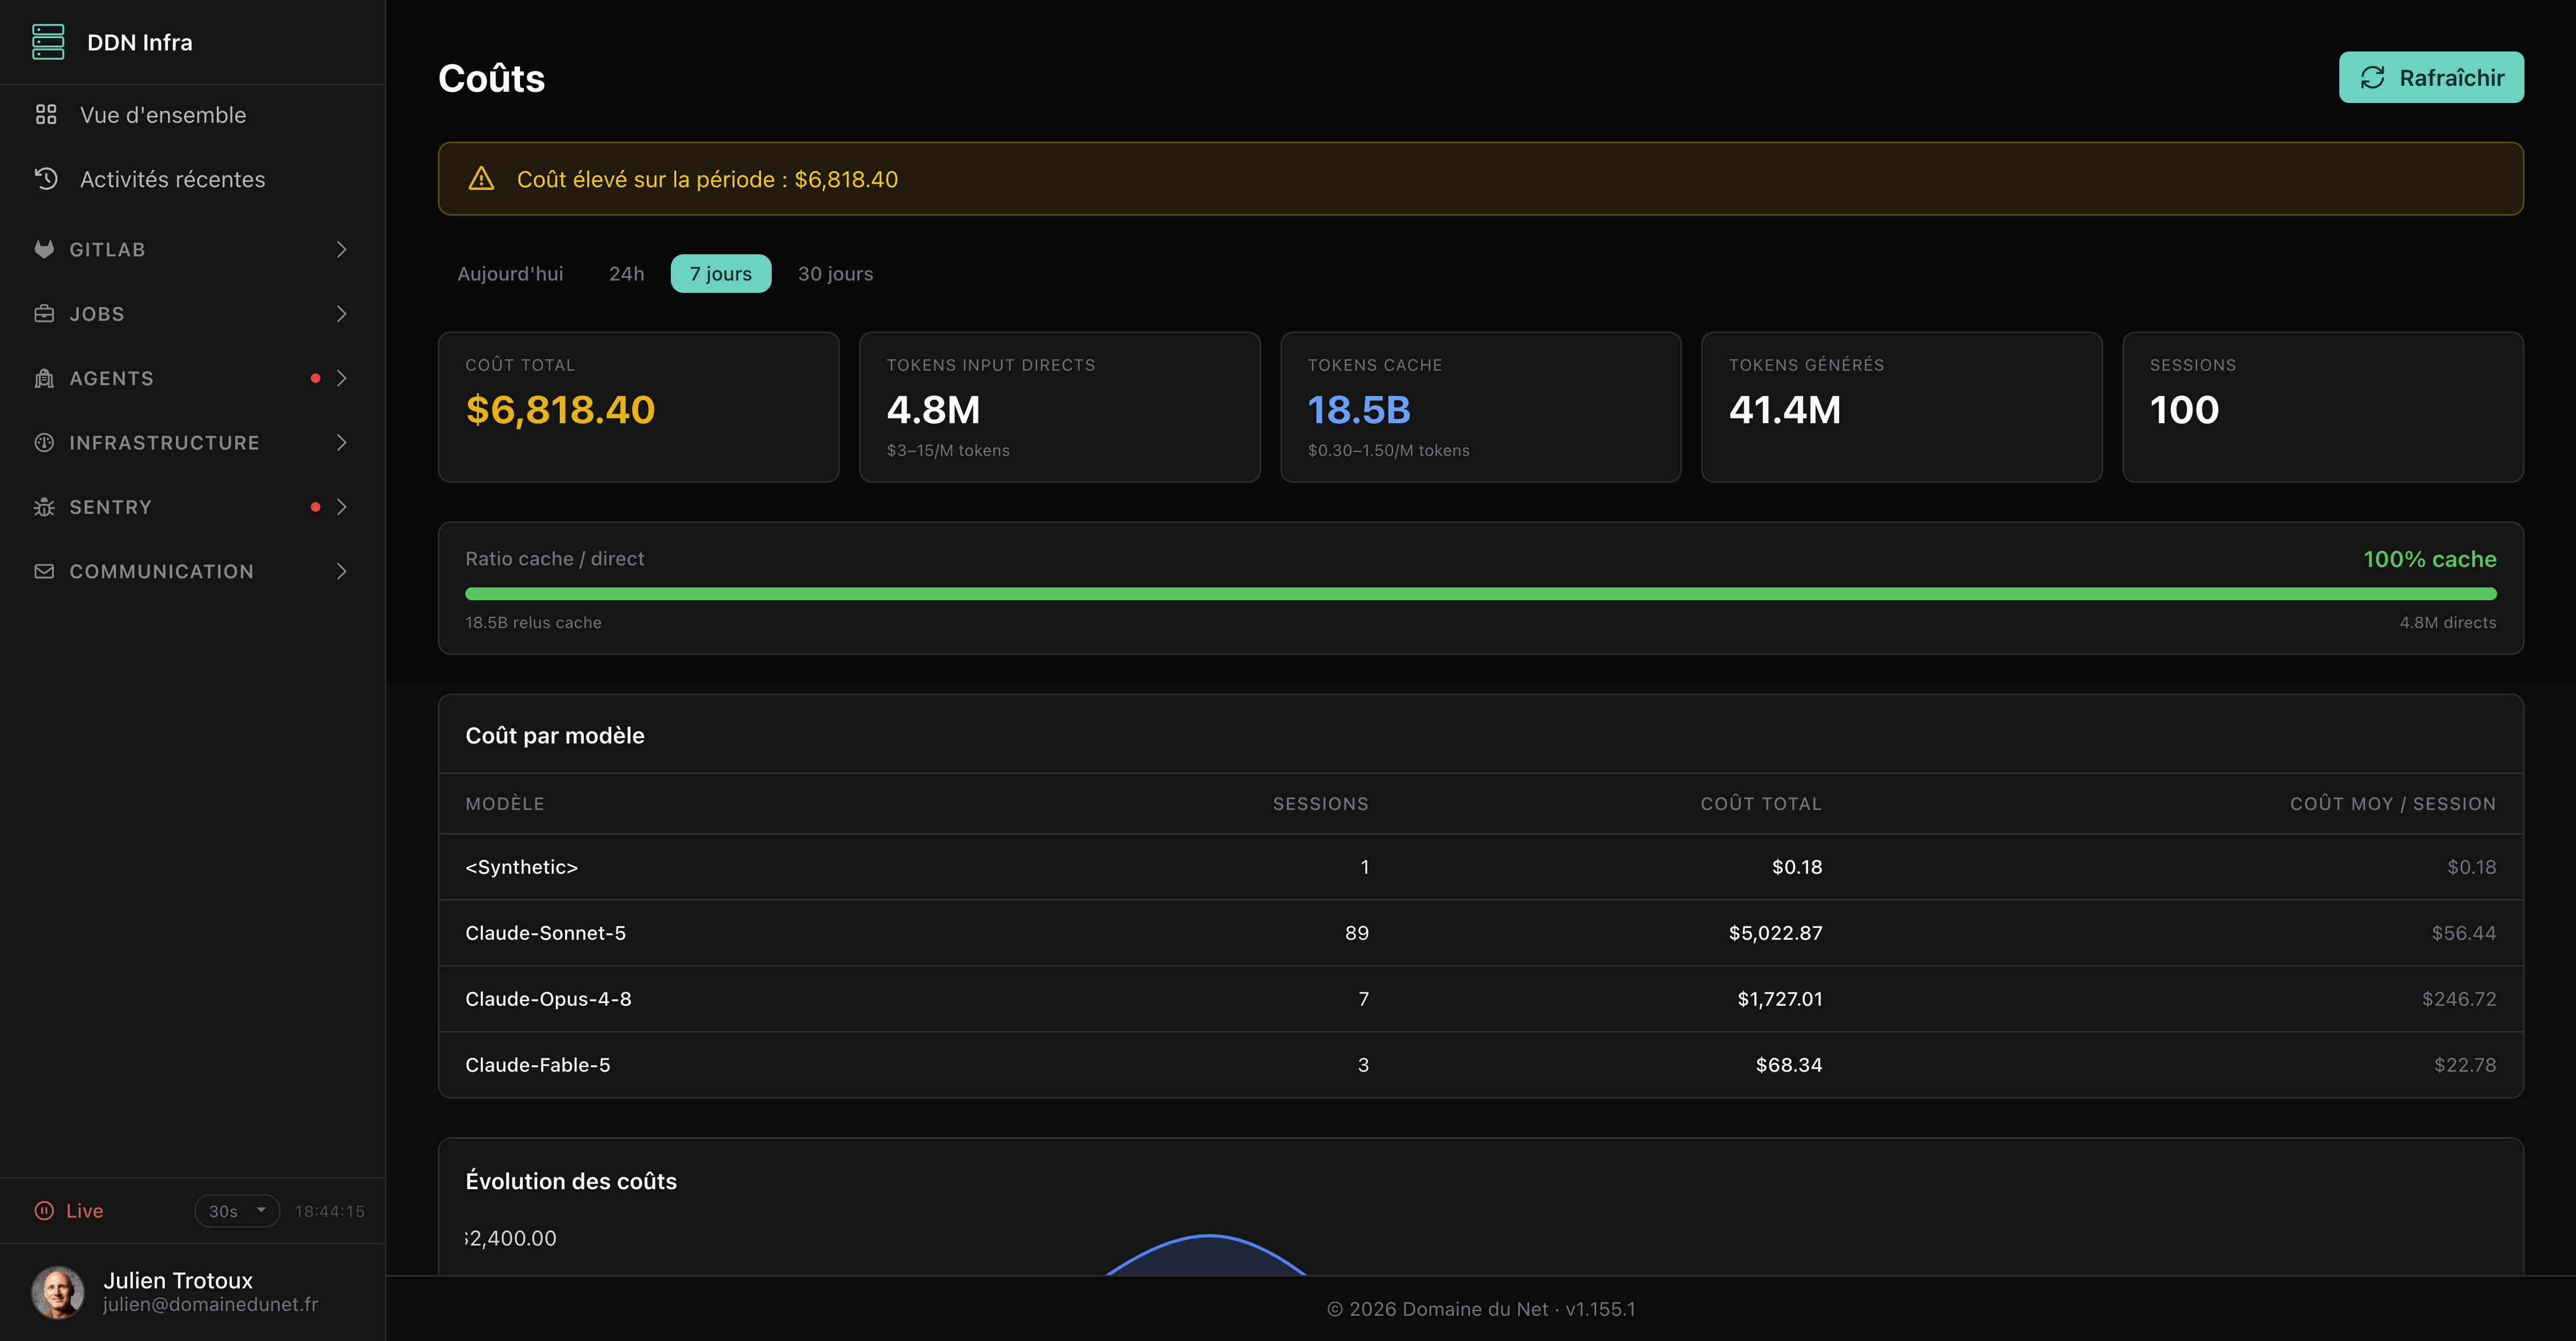Open Julien Trotoux profile avatar

58,1292
